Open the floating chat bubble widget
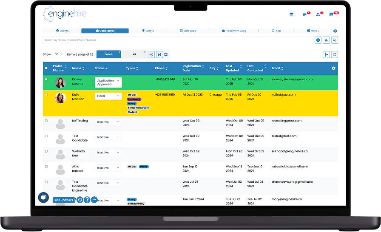Screen dimensions: 381x232 click(x=43, y=197)
